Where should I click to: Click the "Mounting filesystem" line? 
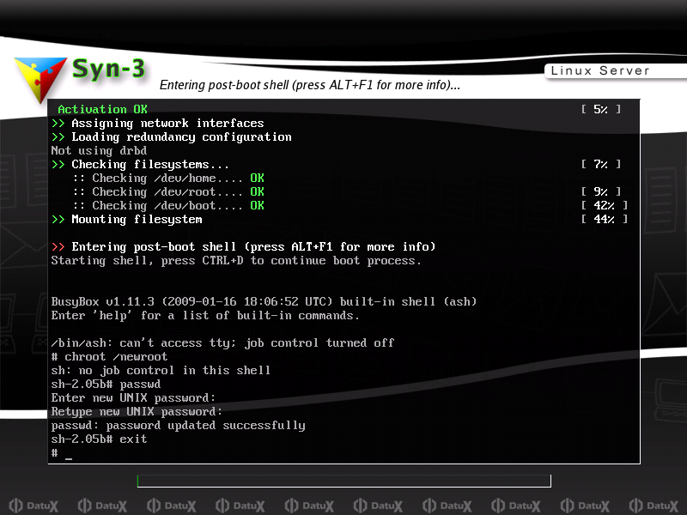point(126,220)
